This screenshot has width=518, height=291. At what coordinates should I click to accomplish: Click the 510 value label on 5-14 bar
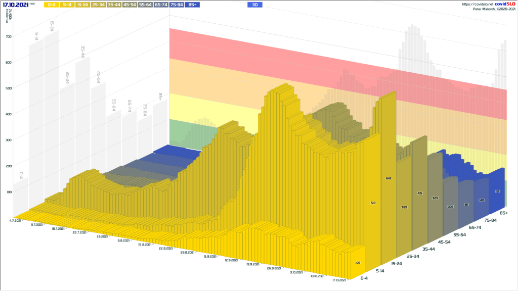(x=373, y=203)
